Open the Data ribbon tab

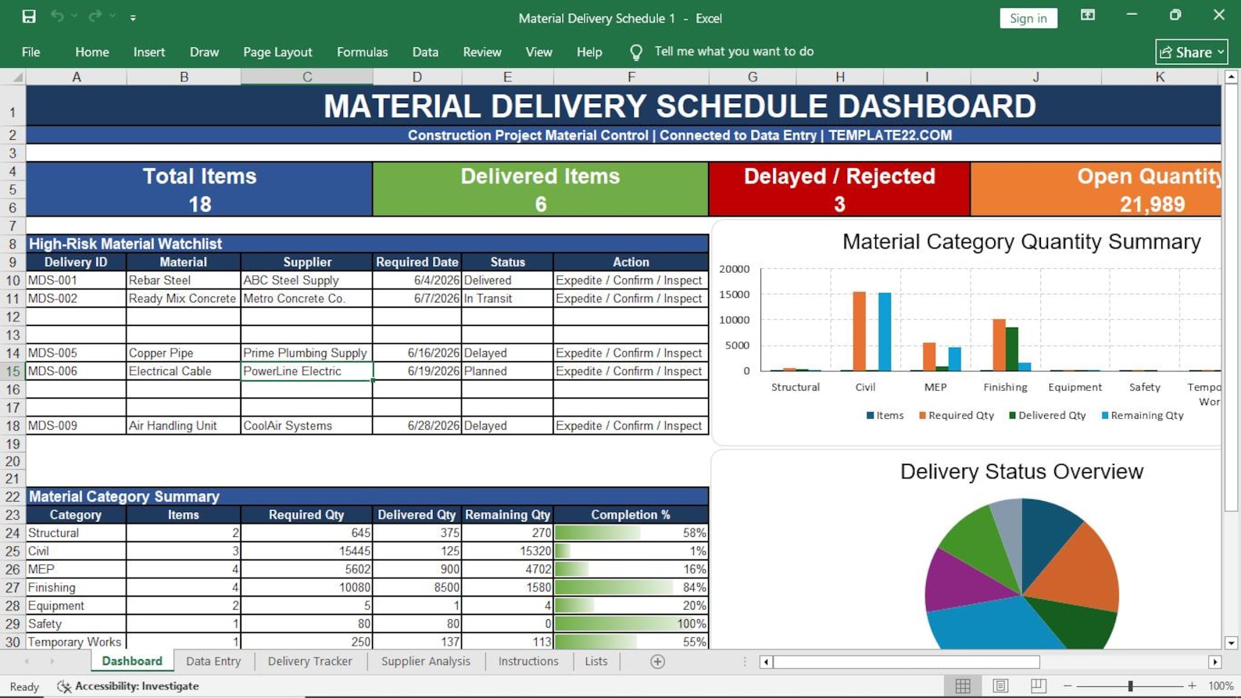(425, 52)
